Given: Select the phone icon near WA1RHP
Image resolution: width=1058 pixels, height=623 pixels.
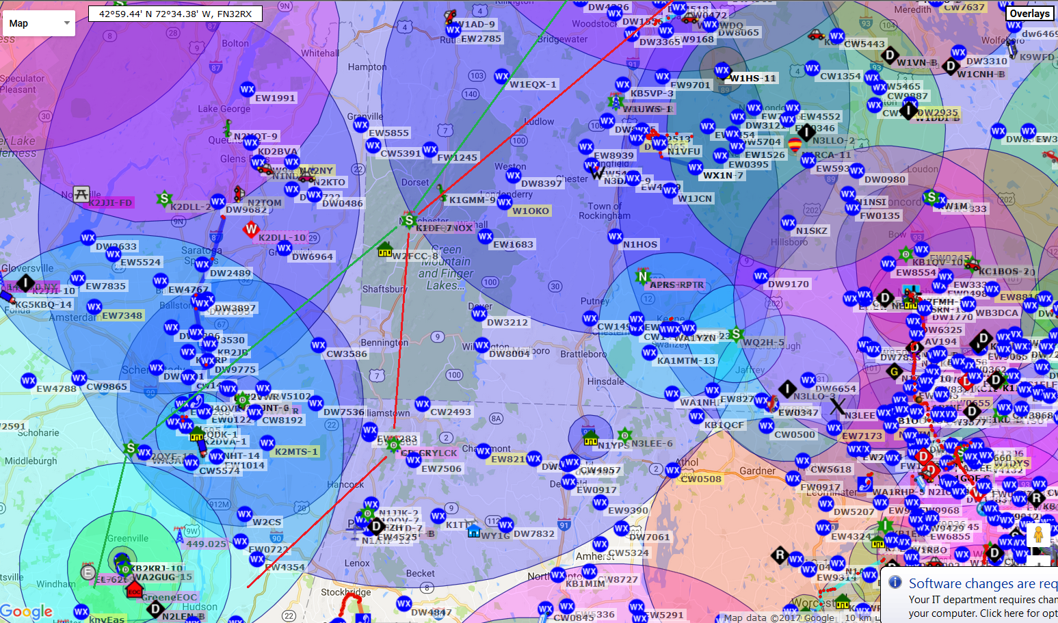Looking at the screenshot, I should point(864,483).
